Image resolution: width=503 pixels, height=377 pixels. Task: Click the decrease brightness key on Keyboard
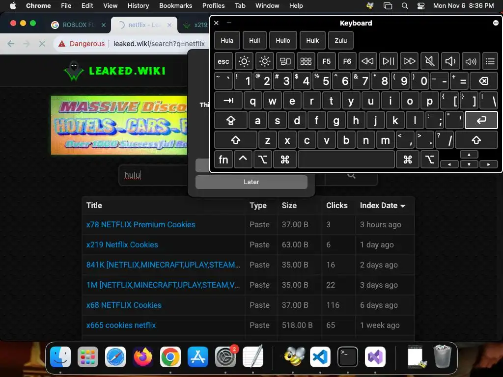pos(244,61)
